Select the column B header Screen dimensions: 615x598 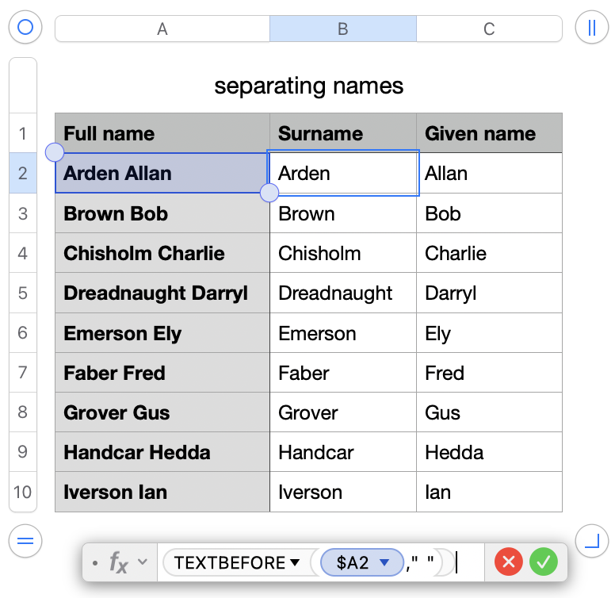coord(343,29)
